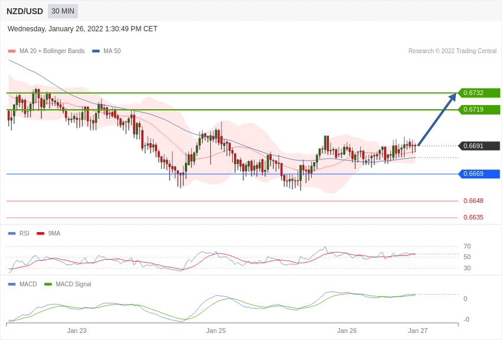This screenshot has width=502, height=340.
Task: Click the 9MA legend label
Action: point(54,234)
